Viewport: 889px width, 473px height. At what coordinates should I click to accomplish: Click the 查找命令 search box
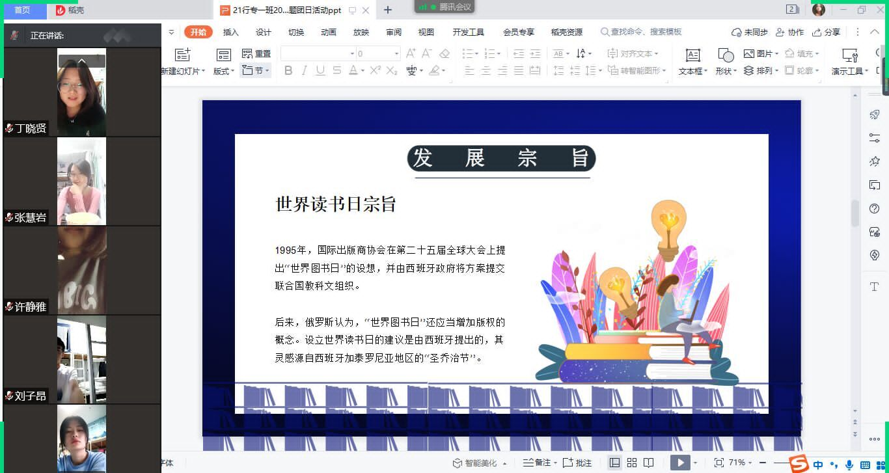coord(642,32)
